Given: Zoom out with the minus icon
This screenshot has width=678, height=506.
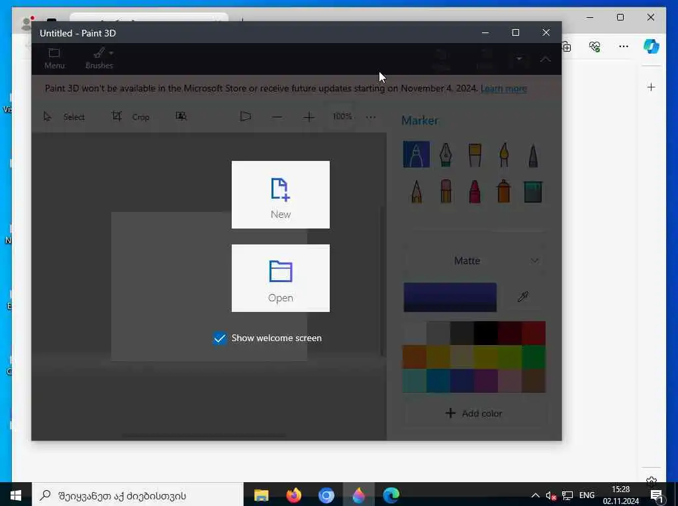Looking at the screenshot, I should coord(277,117).
